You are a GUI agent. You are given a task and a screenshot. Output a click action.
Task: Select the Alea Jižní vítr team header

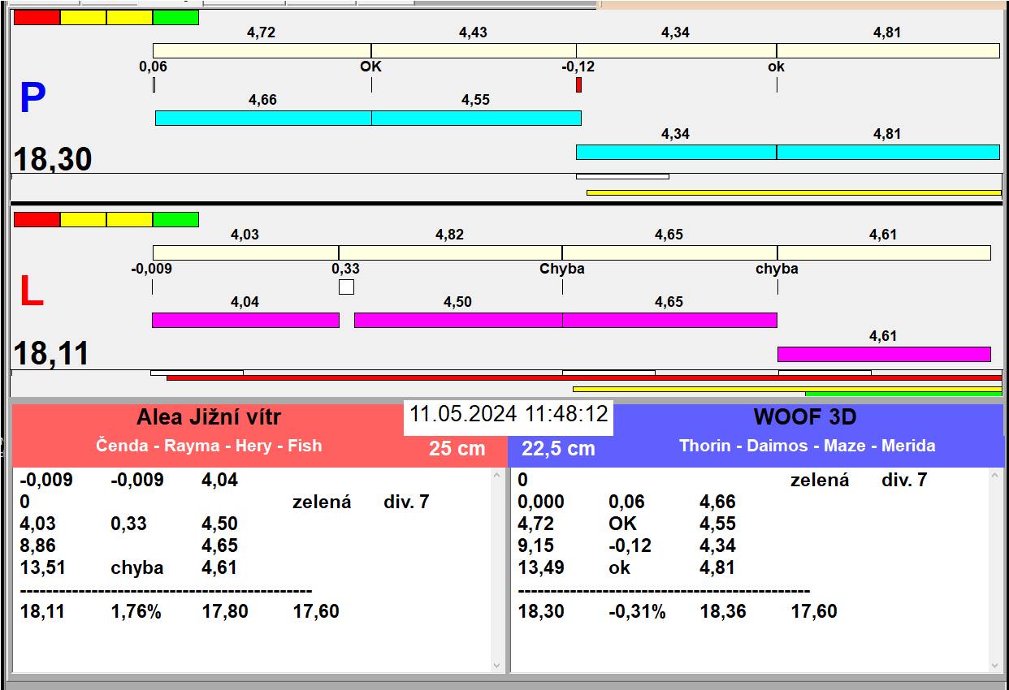(x=209, y=418)
